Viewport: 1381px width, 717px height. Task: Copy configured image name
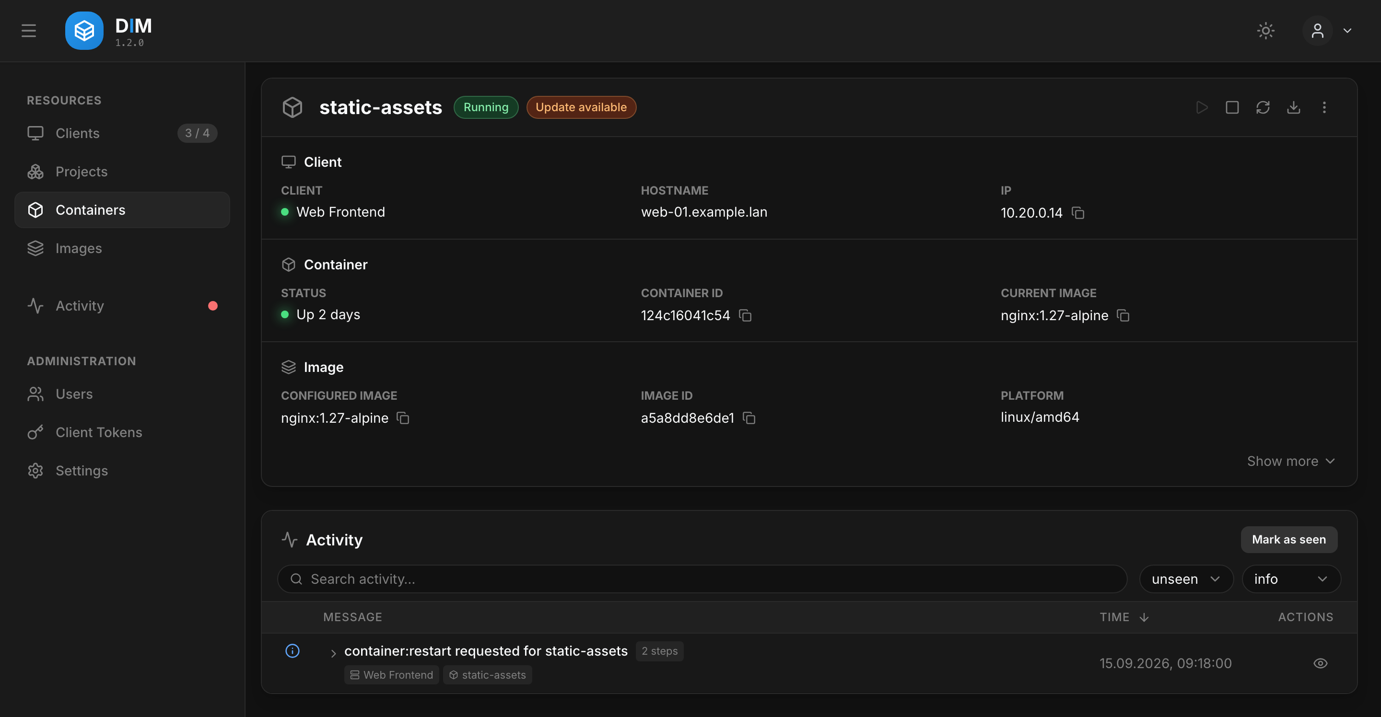click(403, 417)
